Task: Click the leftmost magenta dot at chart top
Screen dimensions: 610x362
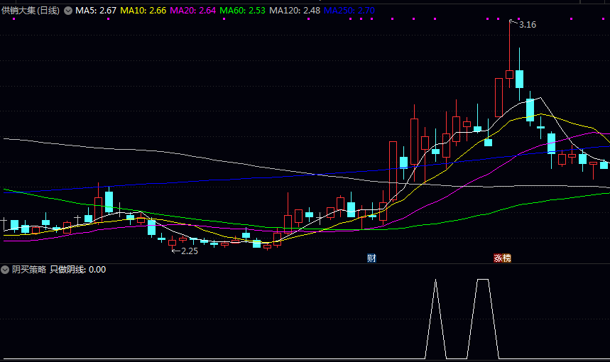Action: coord(14,19)
